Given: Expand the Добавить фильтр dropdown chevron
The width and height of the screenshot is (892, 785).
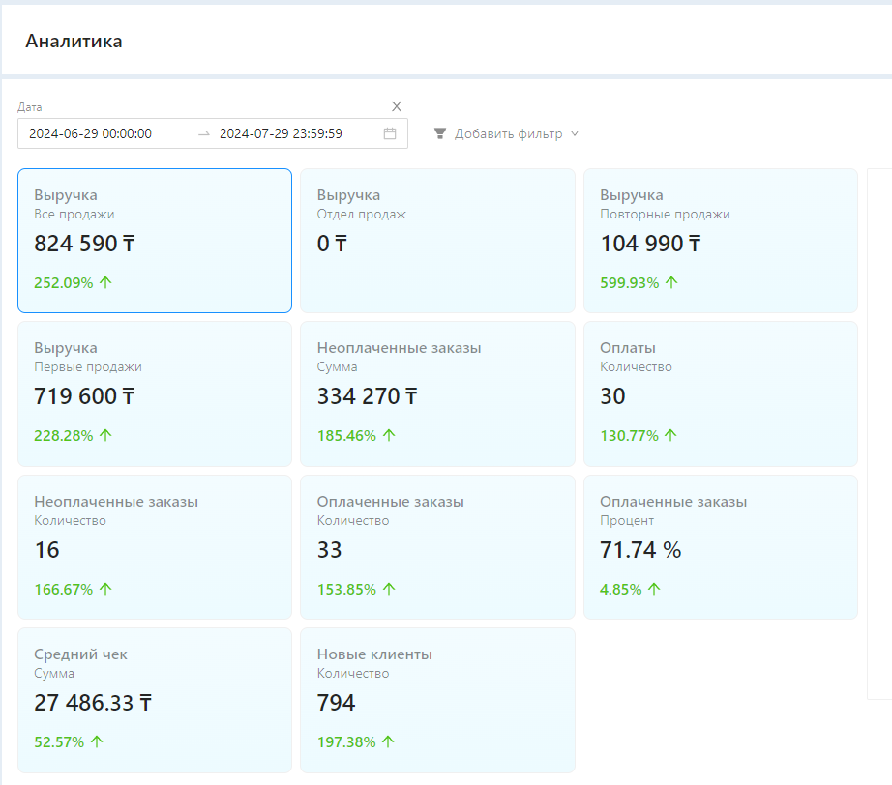Looking at the screenshot, I should point(575,133).
